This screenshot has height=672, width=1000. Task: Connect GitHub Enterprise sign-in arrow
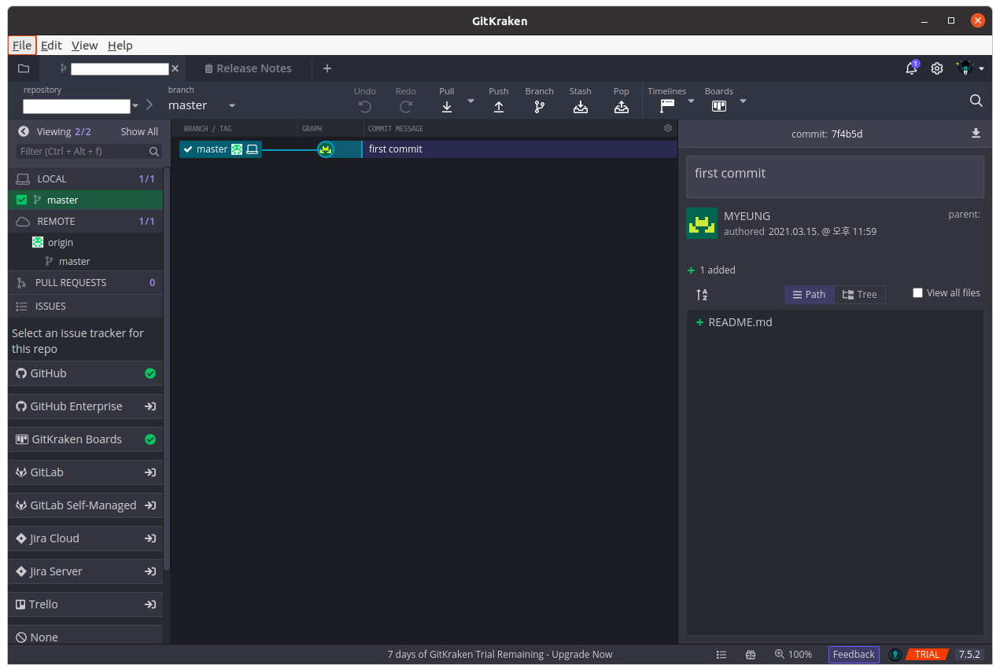click(x=150, y=406)
